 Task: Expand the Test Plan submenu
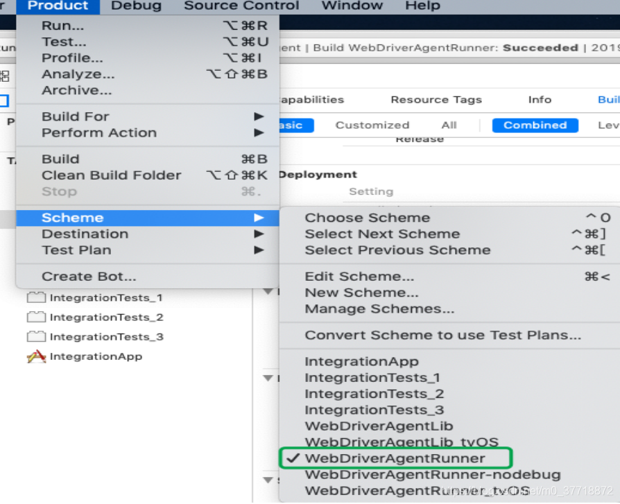click(x=148, y=250)
